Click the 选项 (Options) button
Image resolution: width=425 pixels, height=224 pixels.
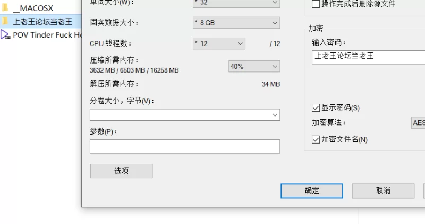pos(122,171)
